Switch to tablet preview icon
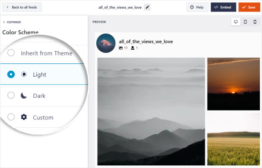262x168 pixels. point(245,22)
